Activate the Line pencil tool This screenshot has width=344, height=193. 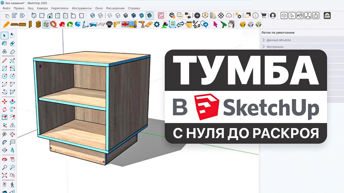[x=5, y=60]
